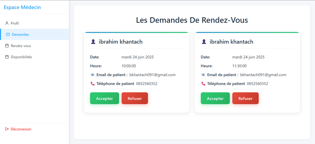Click patient avatar icon on 10:00:00 card

93,42
